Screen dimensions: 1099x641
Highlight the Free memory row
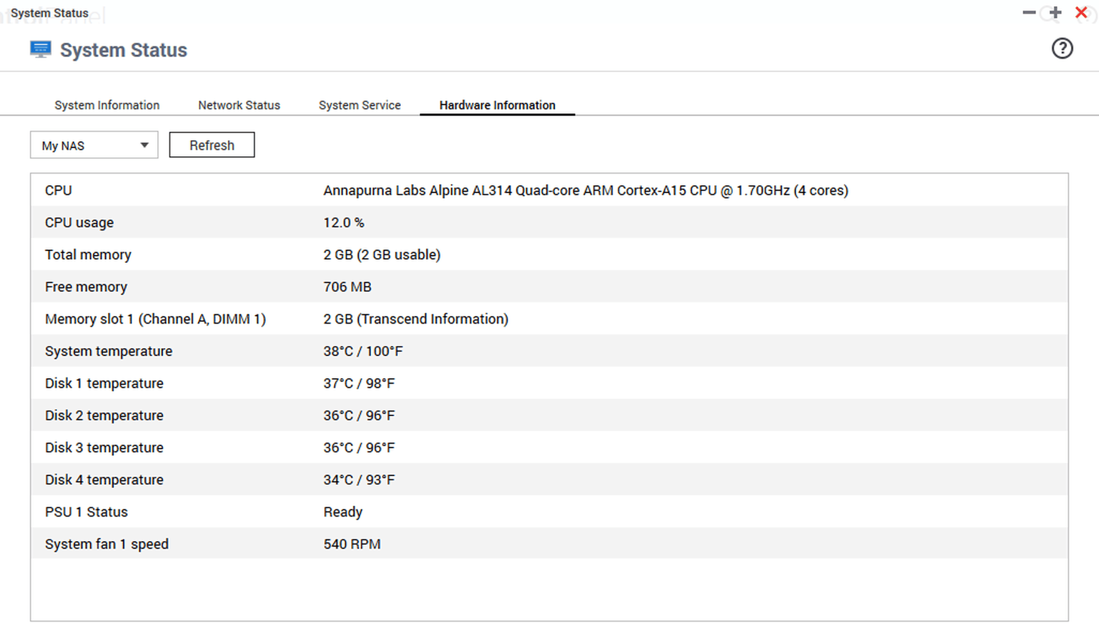click(x=548, y=287)
